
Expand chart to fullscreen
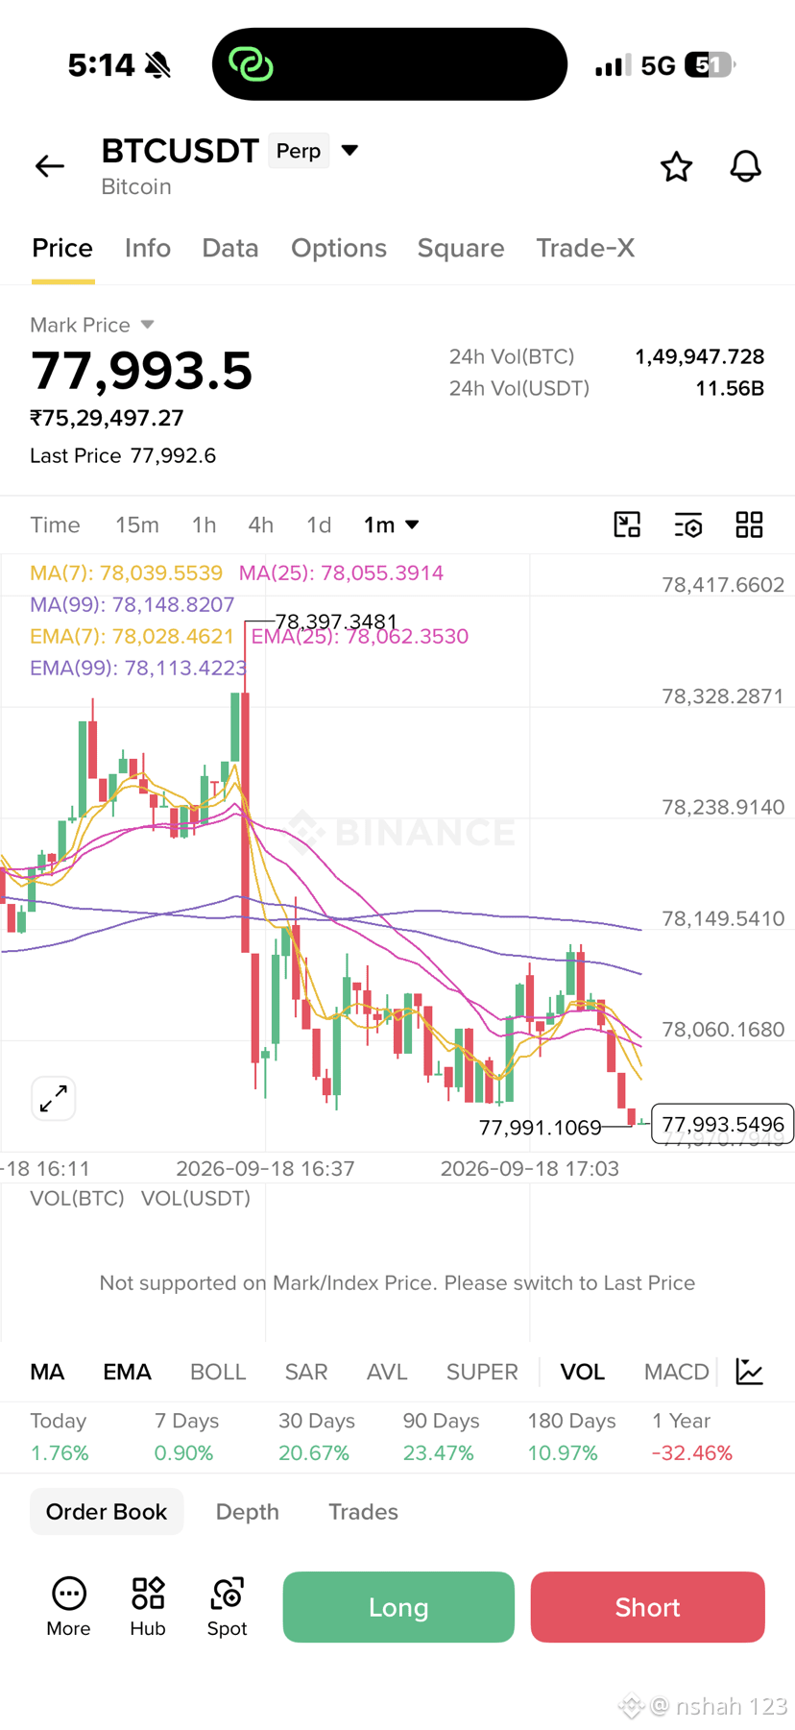point(54,1098)
